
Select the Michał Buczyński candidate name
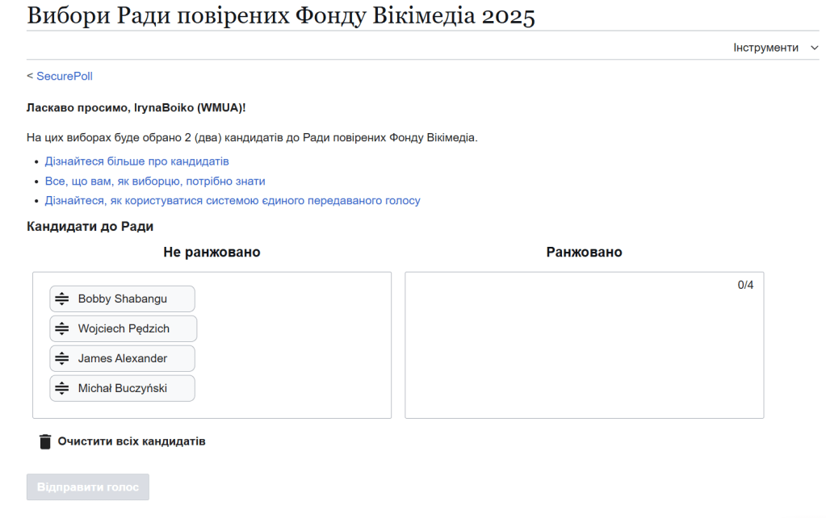click(x=123, y=388)
